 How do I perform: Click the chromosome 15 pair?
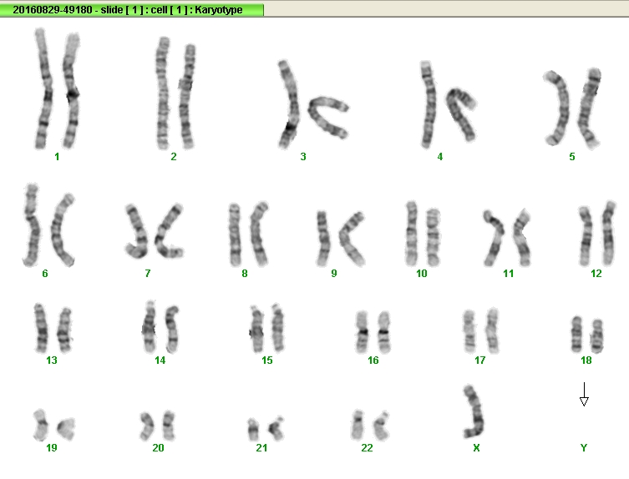click(266, 328)
